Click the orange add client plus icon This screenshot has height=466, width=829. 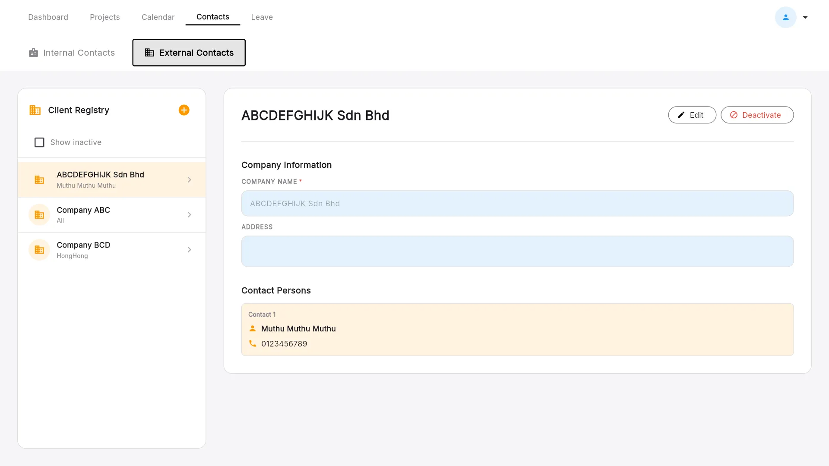pyautogui.click(x=184, y=110)
